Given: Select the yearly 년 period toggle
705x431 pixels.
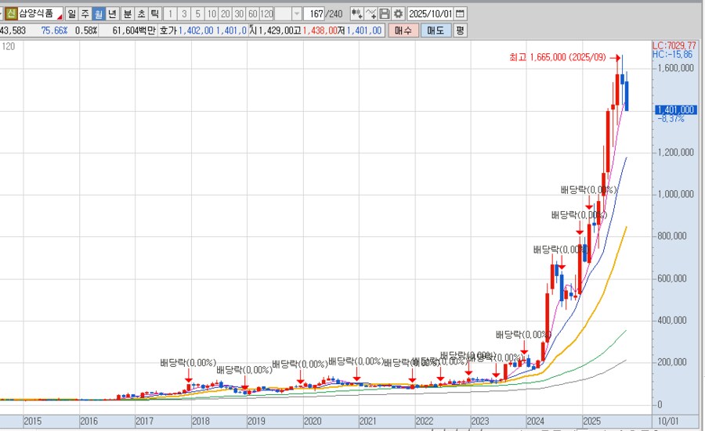Looking at the screenshot, I should 112,14.
